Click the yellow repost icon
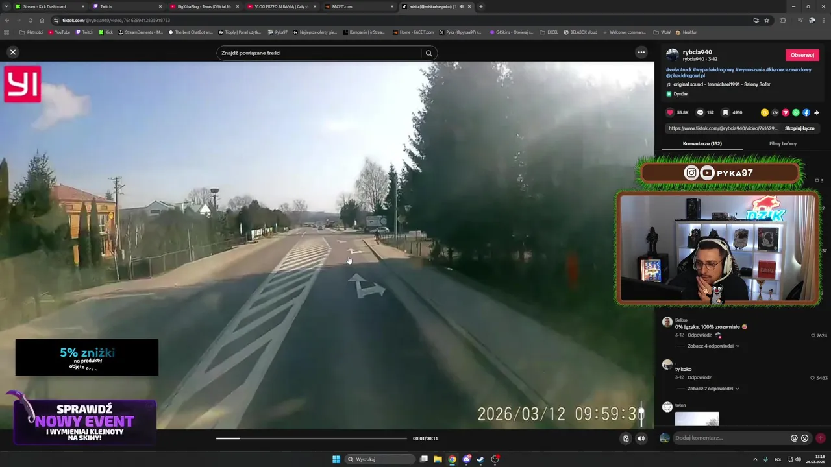 [765, 112]
